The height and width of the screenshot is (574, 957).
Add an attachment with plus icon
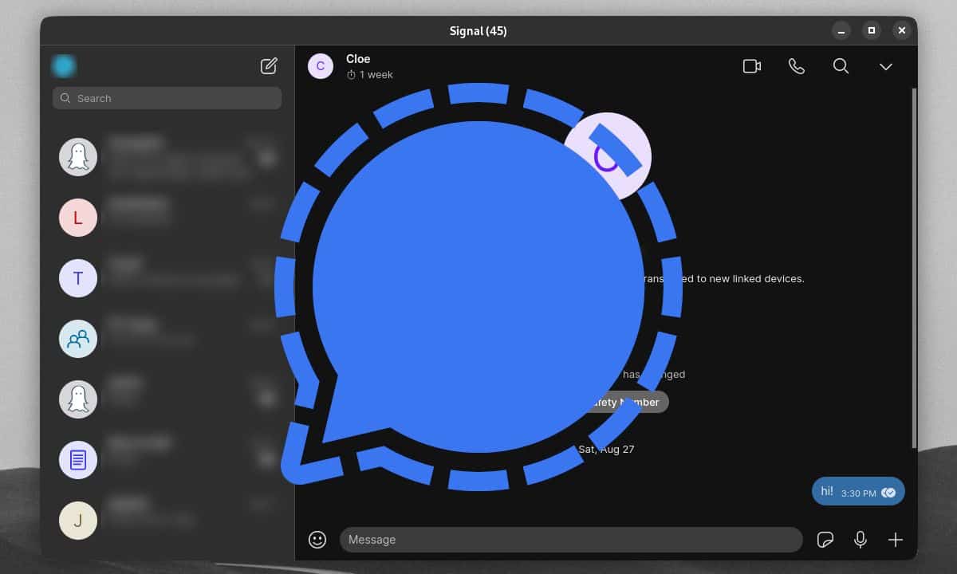(896, 540)
